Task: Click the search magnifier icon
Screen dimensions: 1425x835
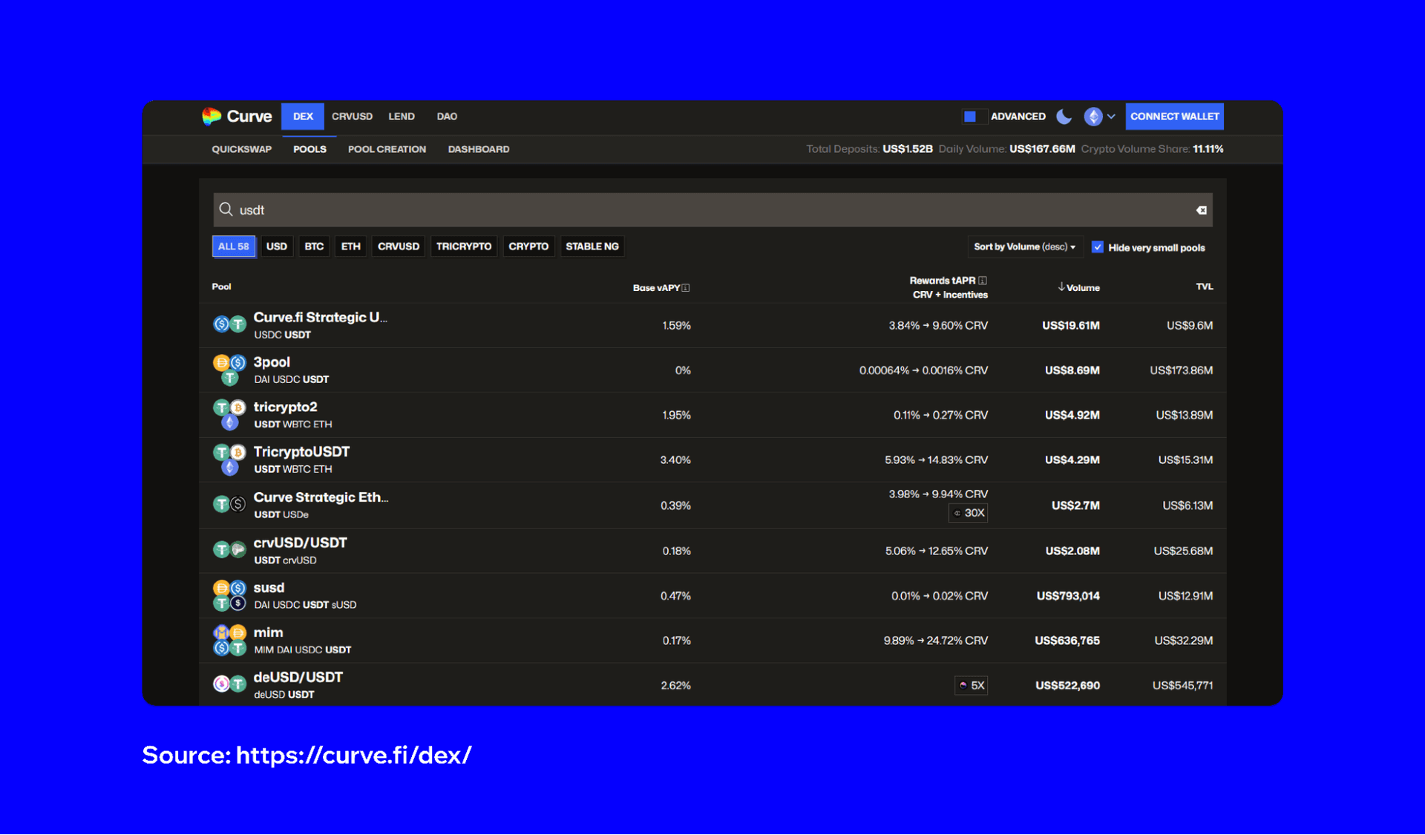Action: (226, 210)
